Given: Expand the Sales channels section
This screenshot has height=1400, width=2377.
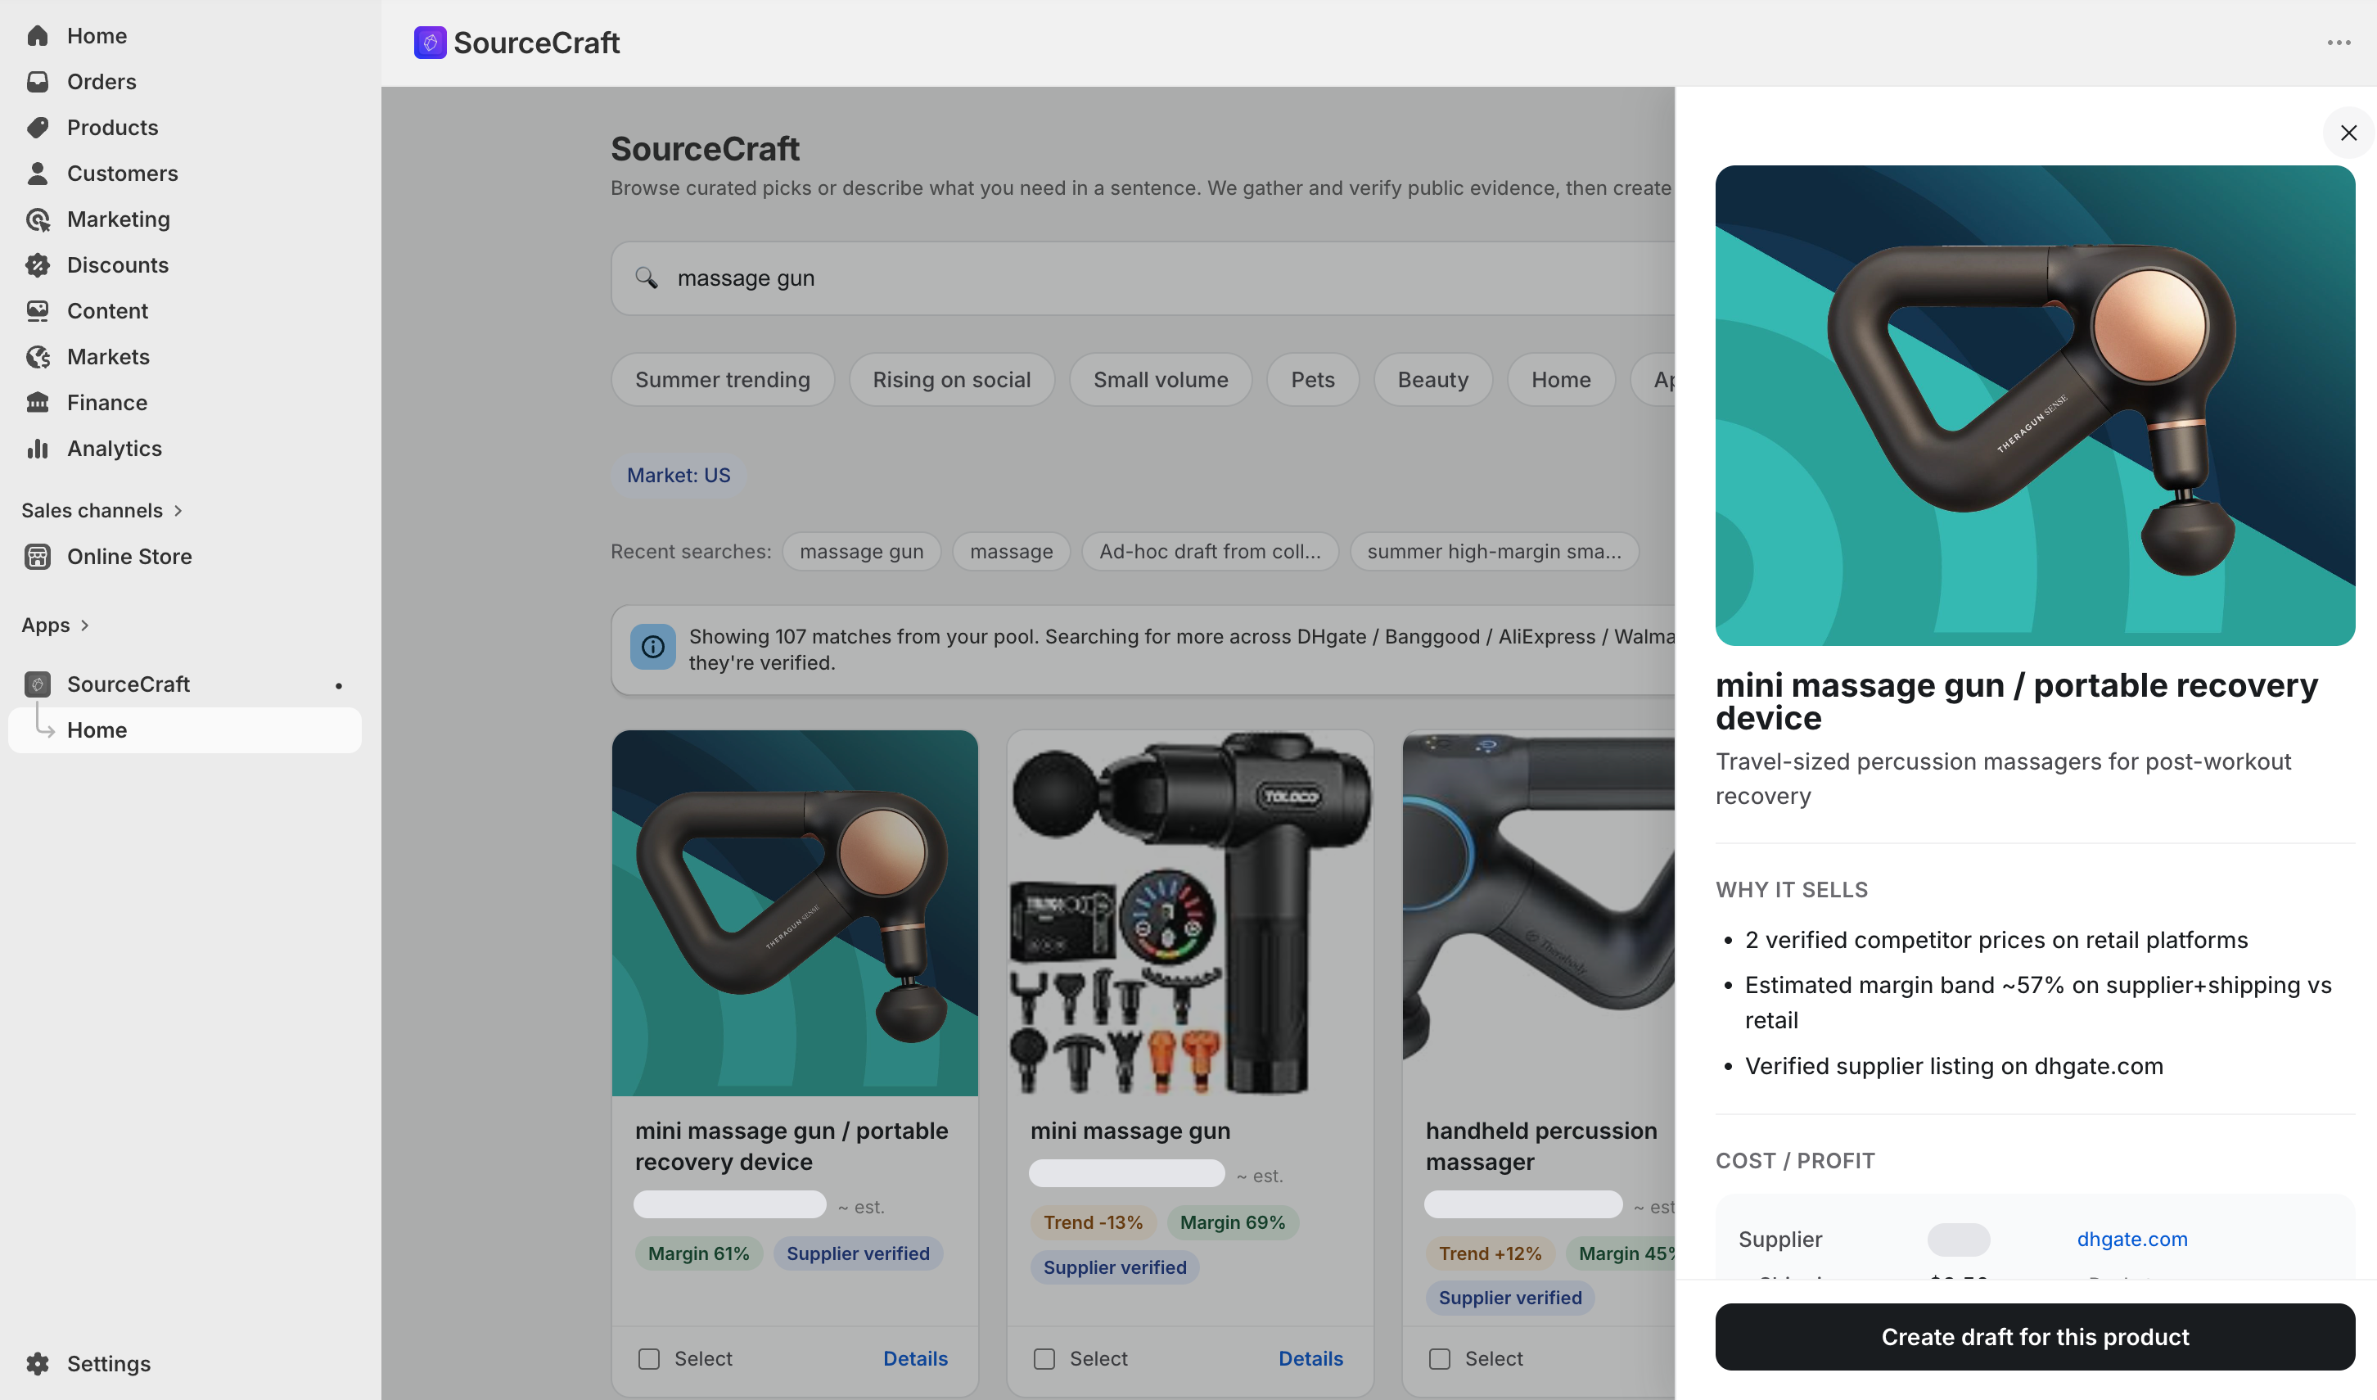Looking at the screenshot, I should tap(101, 510).
